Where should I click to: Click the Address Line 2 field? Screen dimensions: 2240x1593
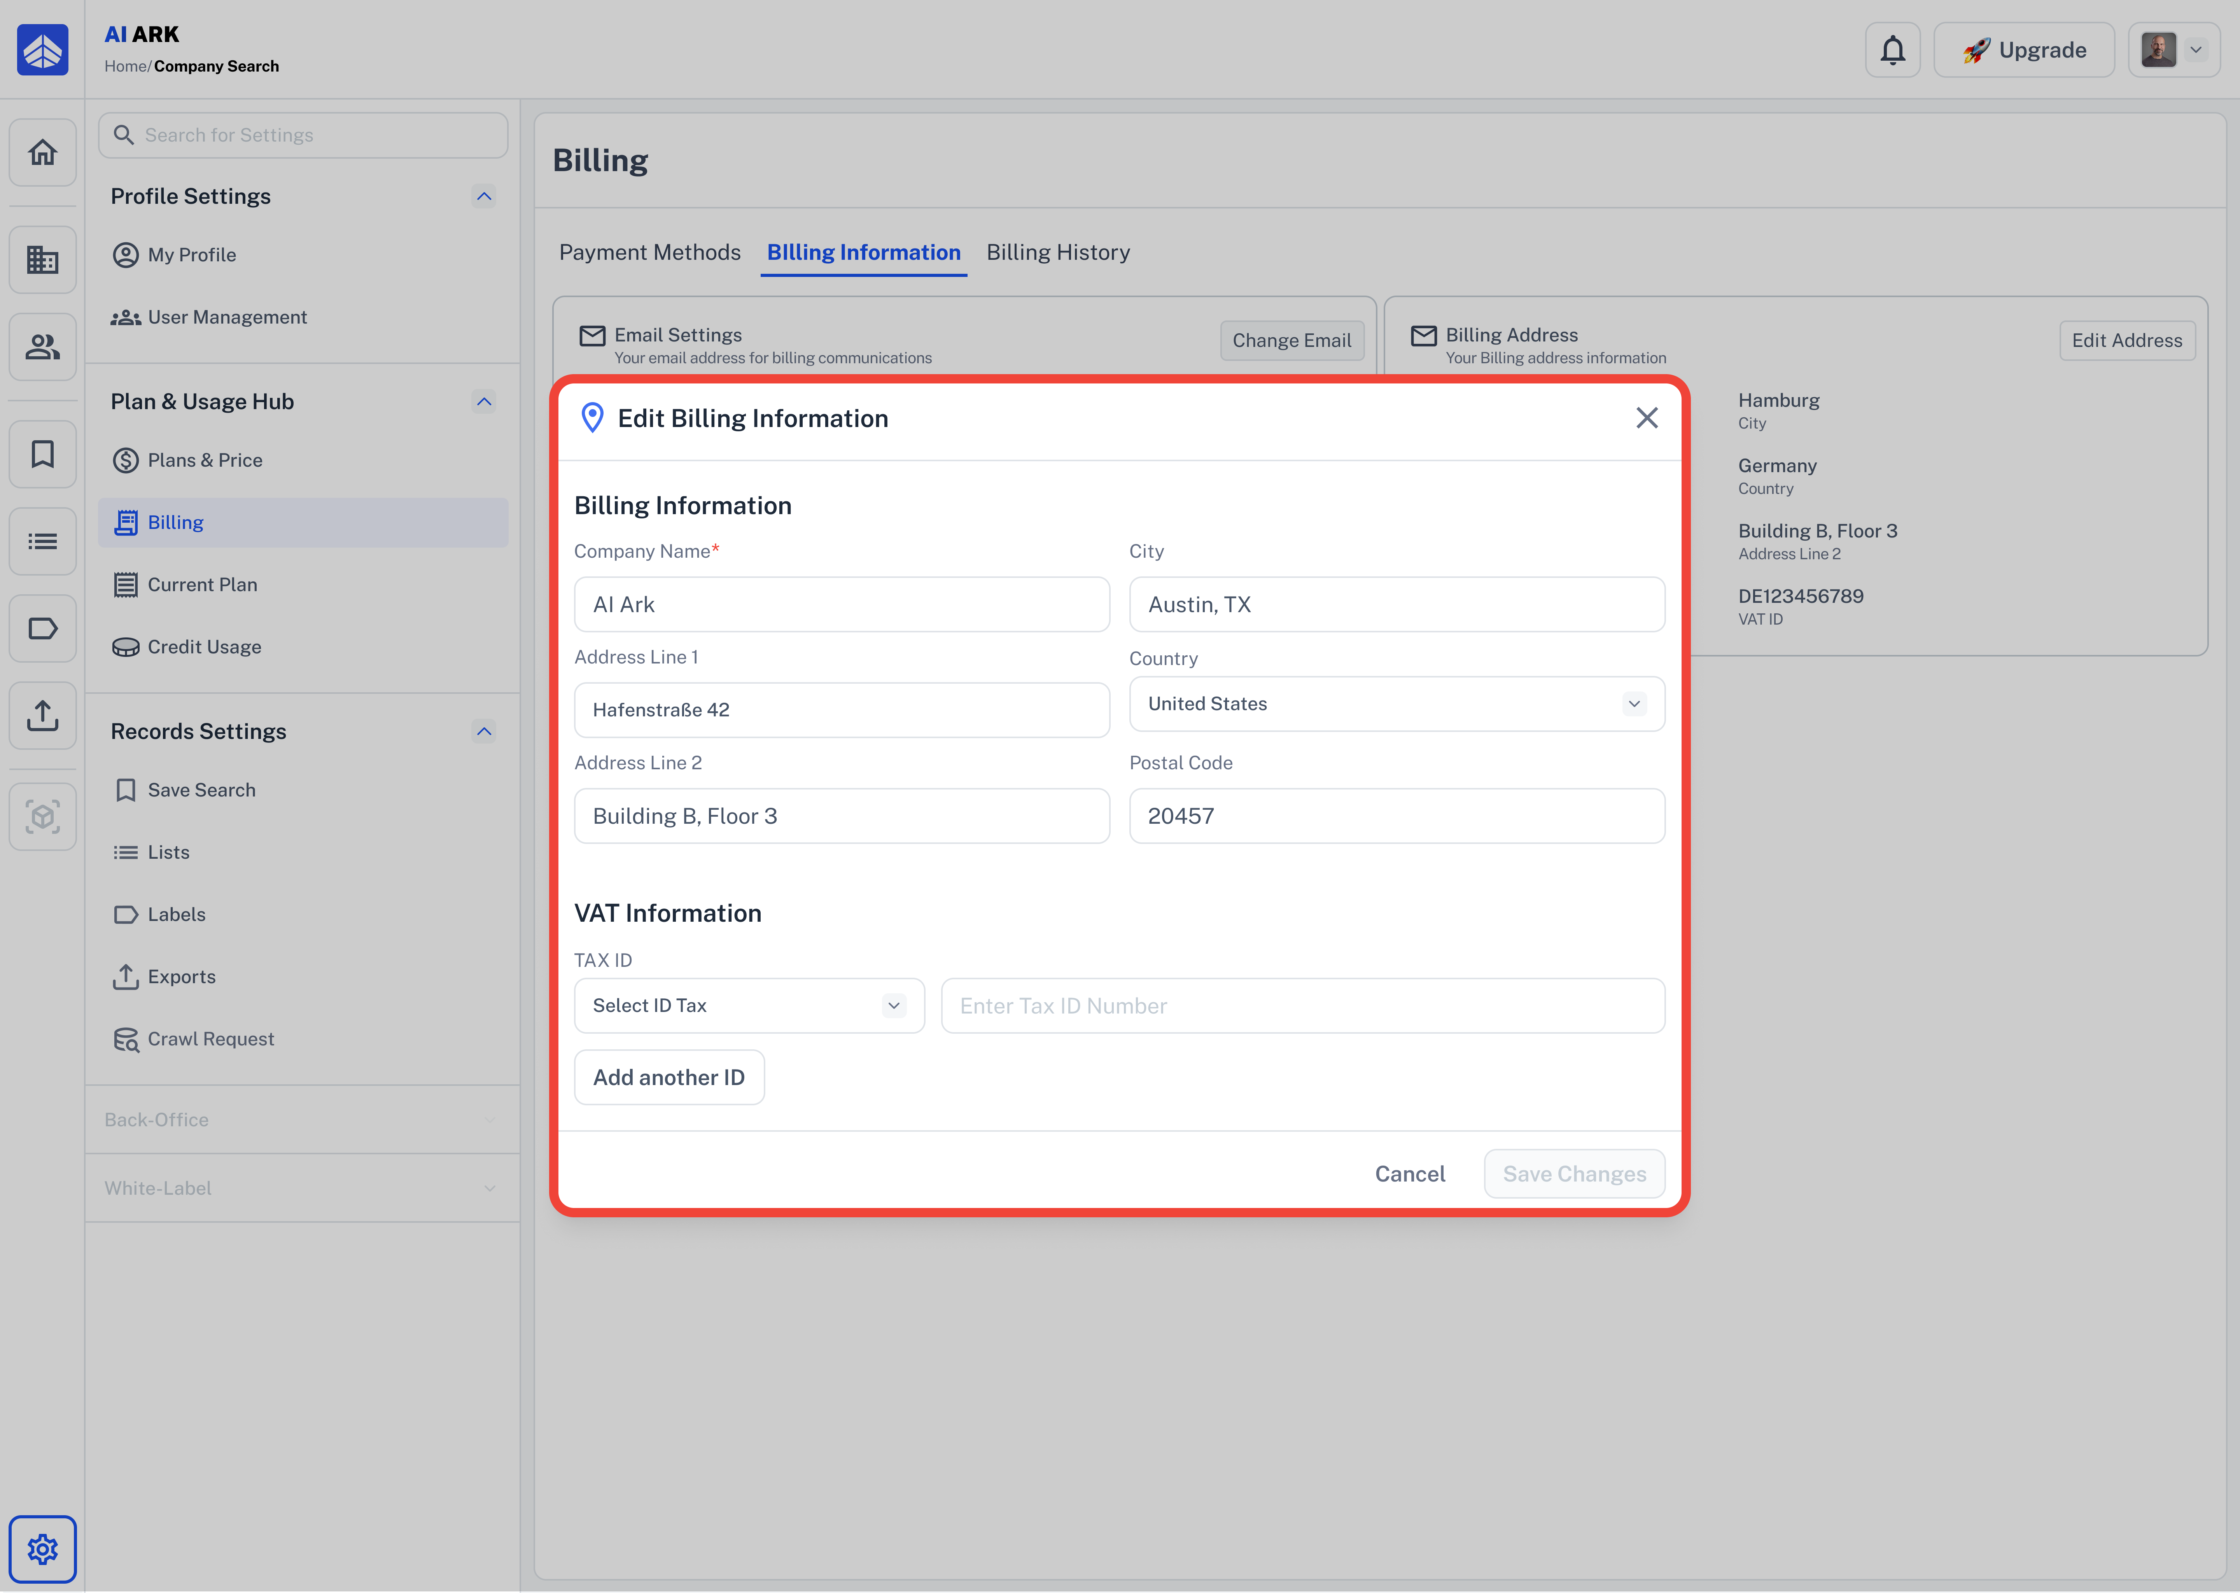click(842, 816)
